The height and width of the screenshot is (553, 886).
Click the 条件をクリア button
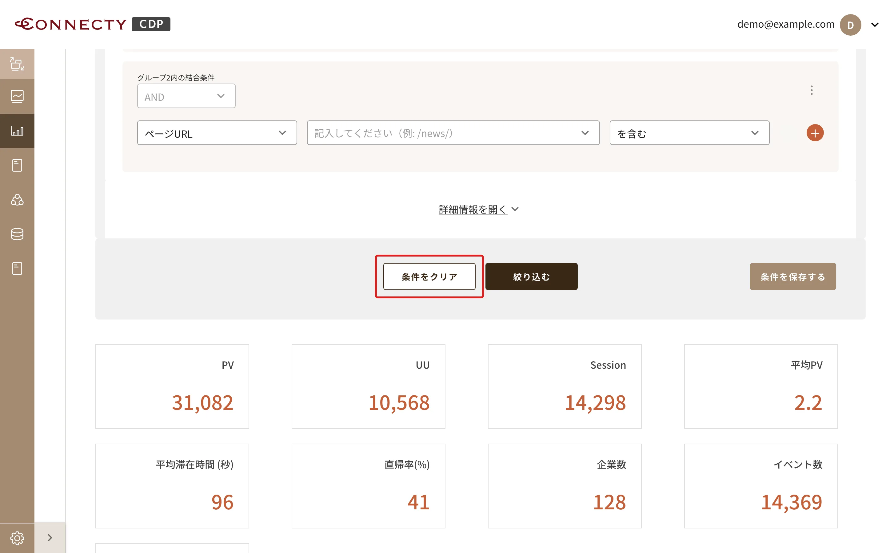pyautogui.click(x=429, y=276)
